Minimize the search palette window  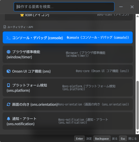(x=121, y=7)
